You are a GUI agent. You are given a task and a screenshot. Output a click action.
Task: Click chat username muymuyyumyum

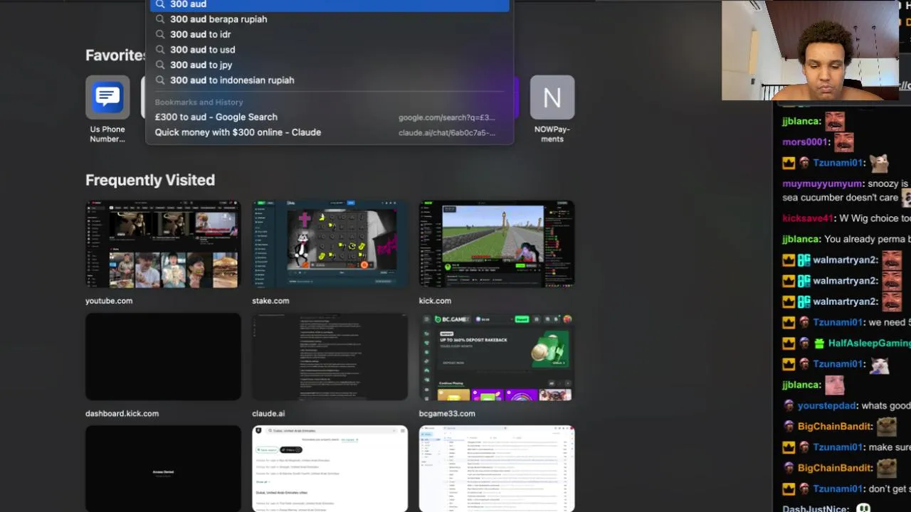[822, 183]
